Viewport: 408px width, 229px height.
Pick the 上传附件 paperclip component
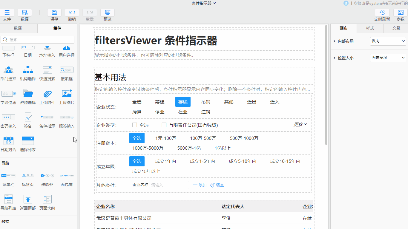47,94
